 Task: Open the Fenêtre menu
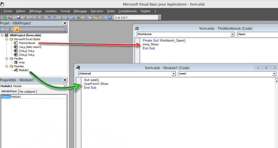145,11
